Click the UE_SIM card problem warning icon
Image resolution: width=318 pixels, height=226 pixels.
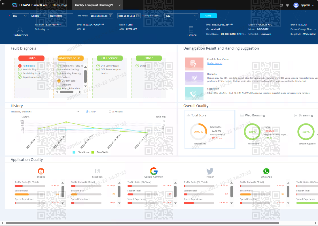59,81
